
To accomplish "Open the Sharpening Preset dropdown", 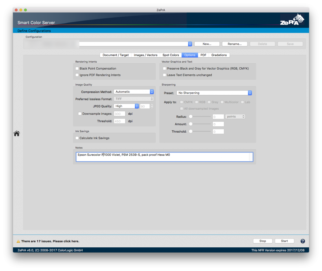I will point(214,93).
